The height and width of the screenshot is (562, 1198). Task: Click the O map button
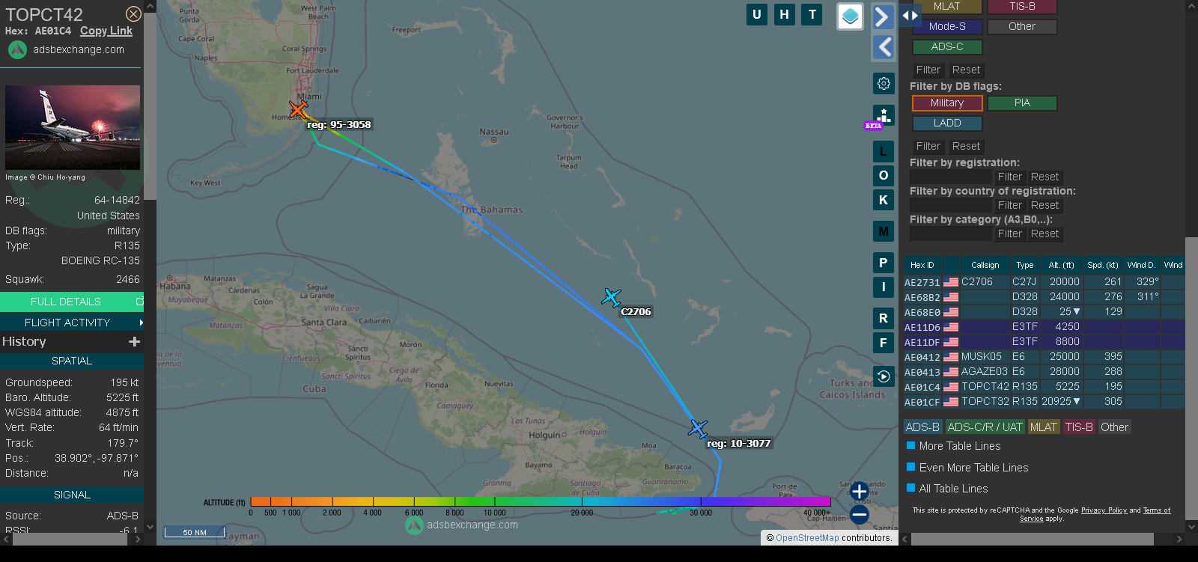(884, 176)
